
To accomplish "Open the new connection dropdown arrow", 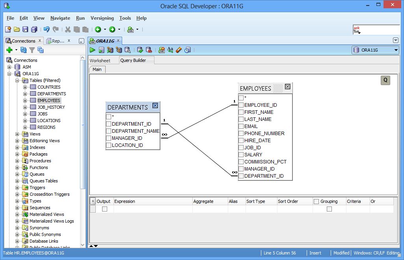I will click(16, 50).
